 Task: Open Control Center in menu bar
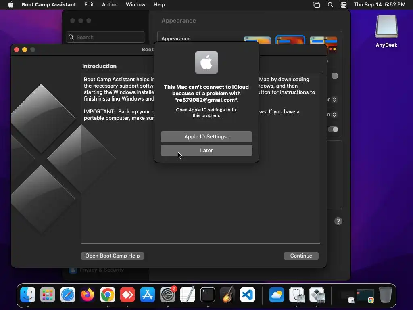(x=344, y=5)
